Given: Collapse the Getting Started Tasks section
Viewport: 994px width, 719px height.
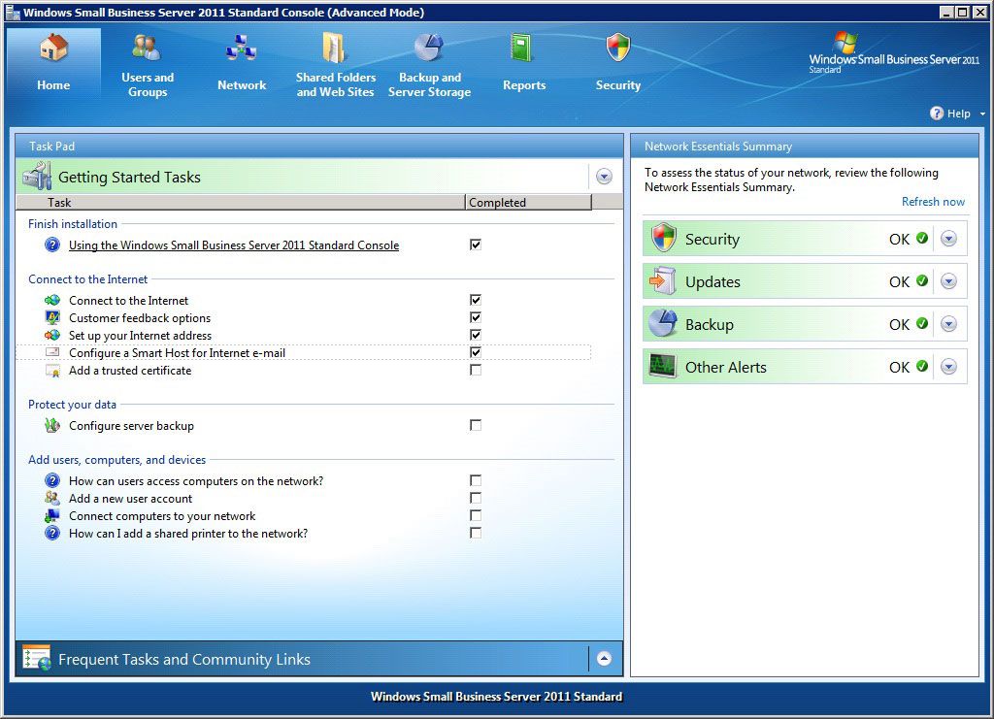Looking at the screenshot, I should [604, 177].
